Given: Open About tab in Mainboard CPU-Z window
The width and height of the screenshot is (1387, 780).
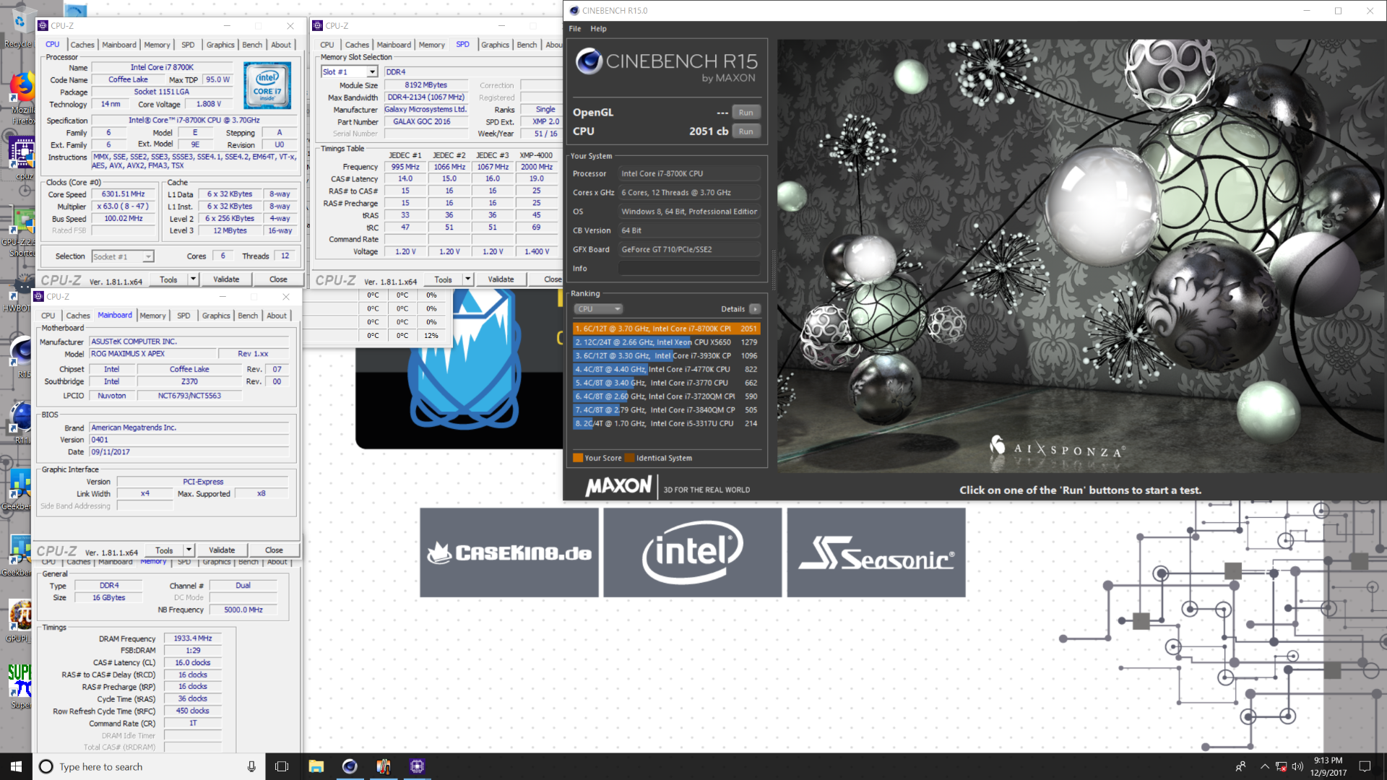Looking at the screenshot, I should pyautogui.click(x=277, y=316).
